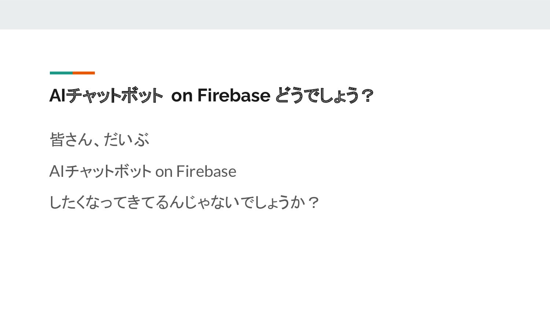550x309 pixels.
Task: Select the line したくなってきてるんじゃないでしょうか？
Action: pos(184,202)
